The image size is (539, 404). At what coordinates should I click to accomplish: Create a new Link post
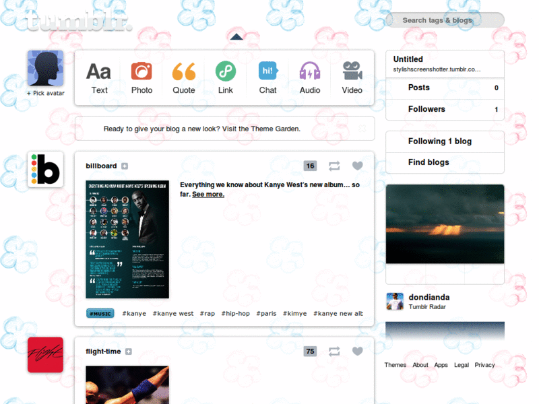tap(226, 77)
